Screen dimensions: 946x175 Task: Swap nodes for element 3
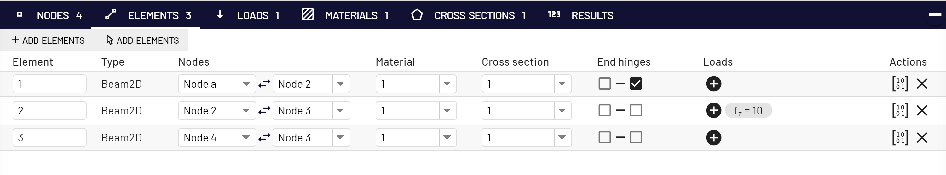[x=264, y=138]
